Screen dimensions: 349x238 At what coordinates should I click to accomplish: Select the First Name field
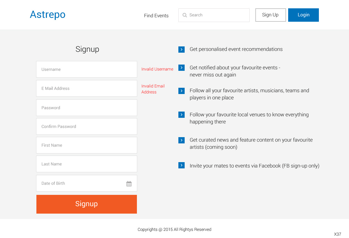(87, 145)
